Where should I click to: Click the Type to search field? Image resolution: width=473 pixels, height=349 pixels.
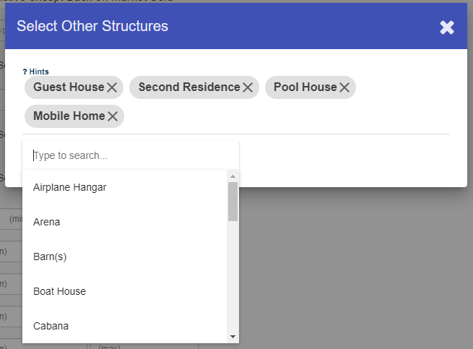[x=130, y=155]
